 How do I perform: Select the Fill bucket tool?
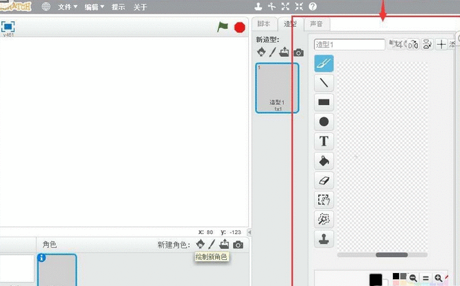[324, 161]
